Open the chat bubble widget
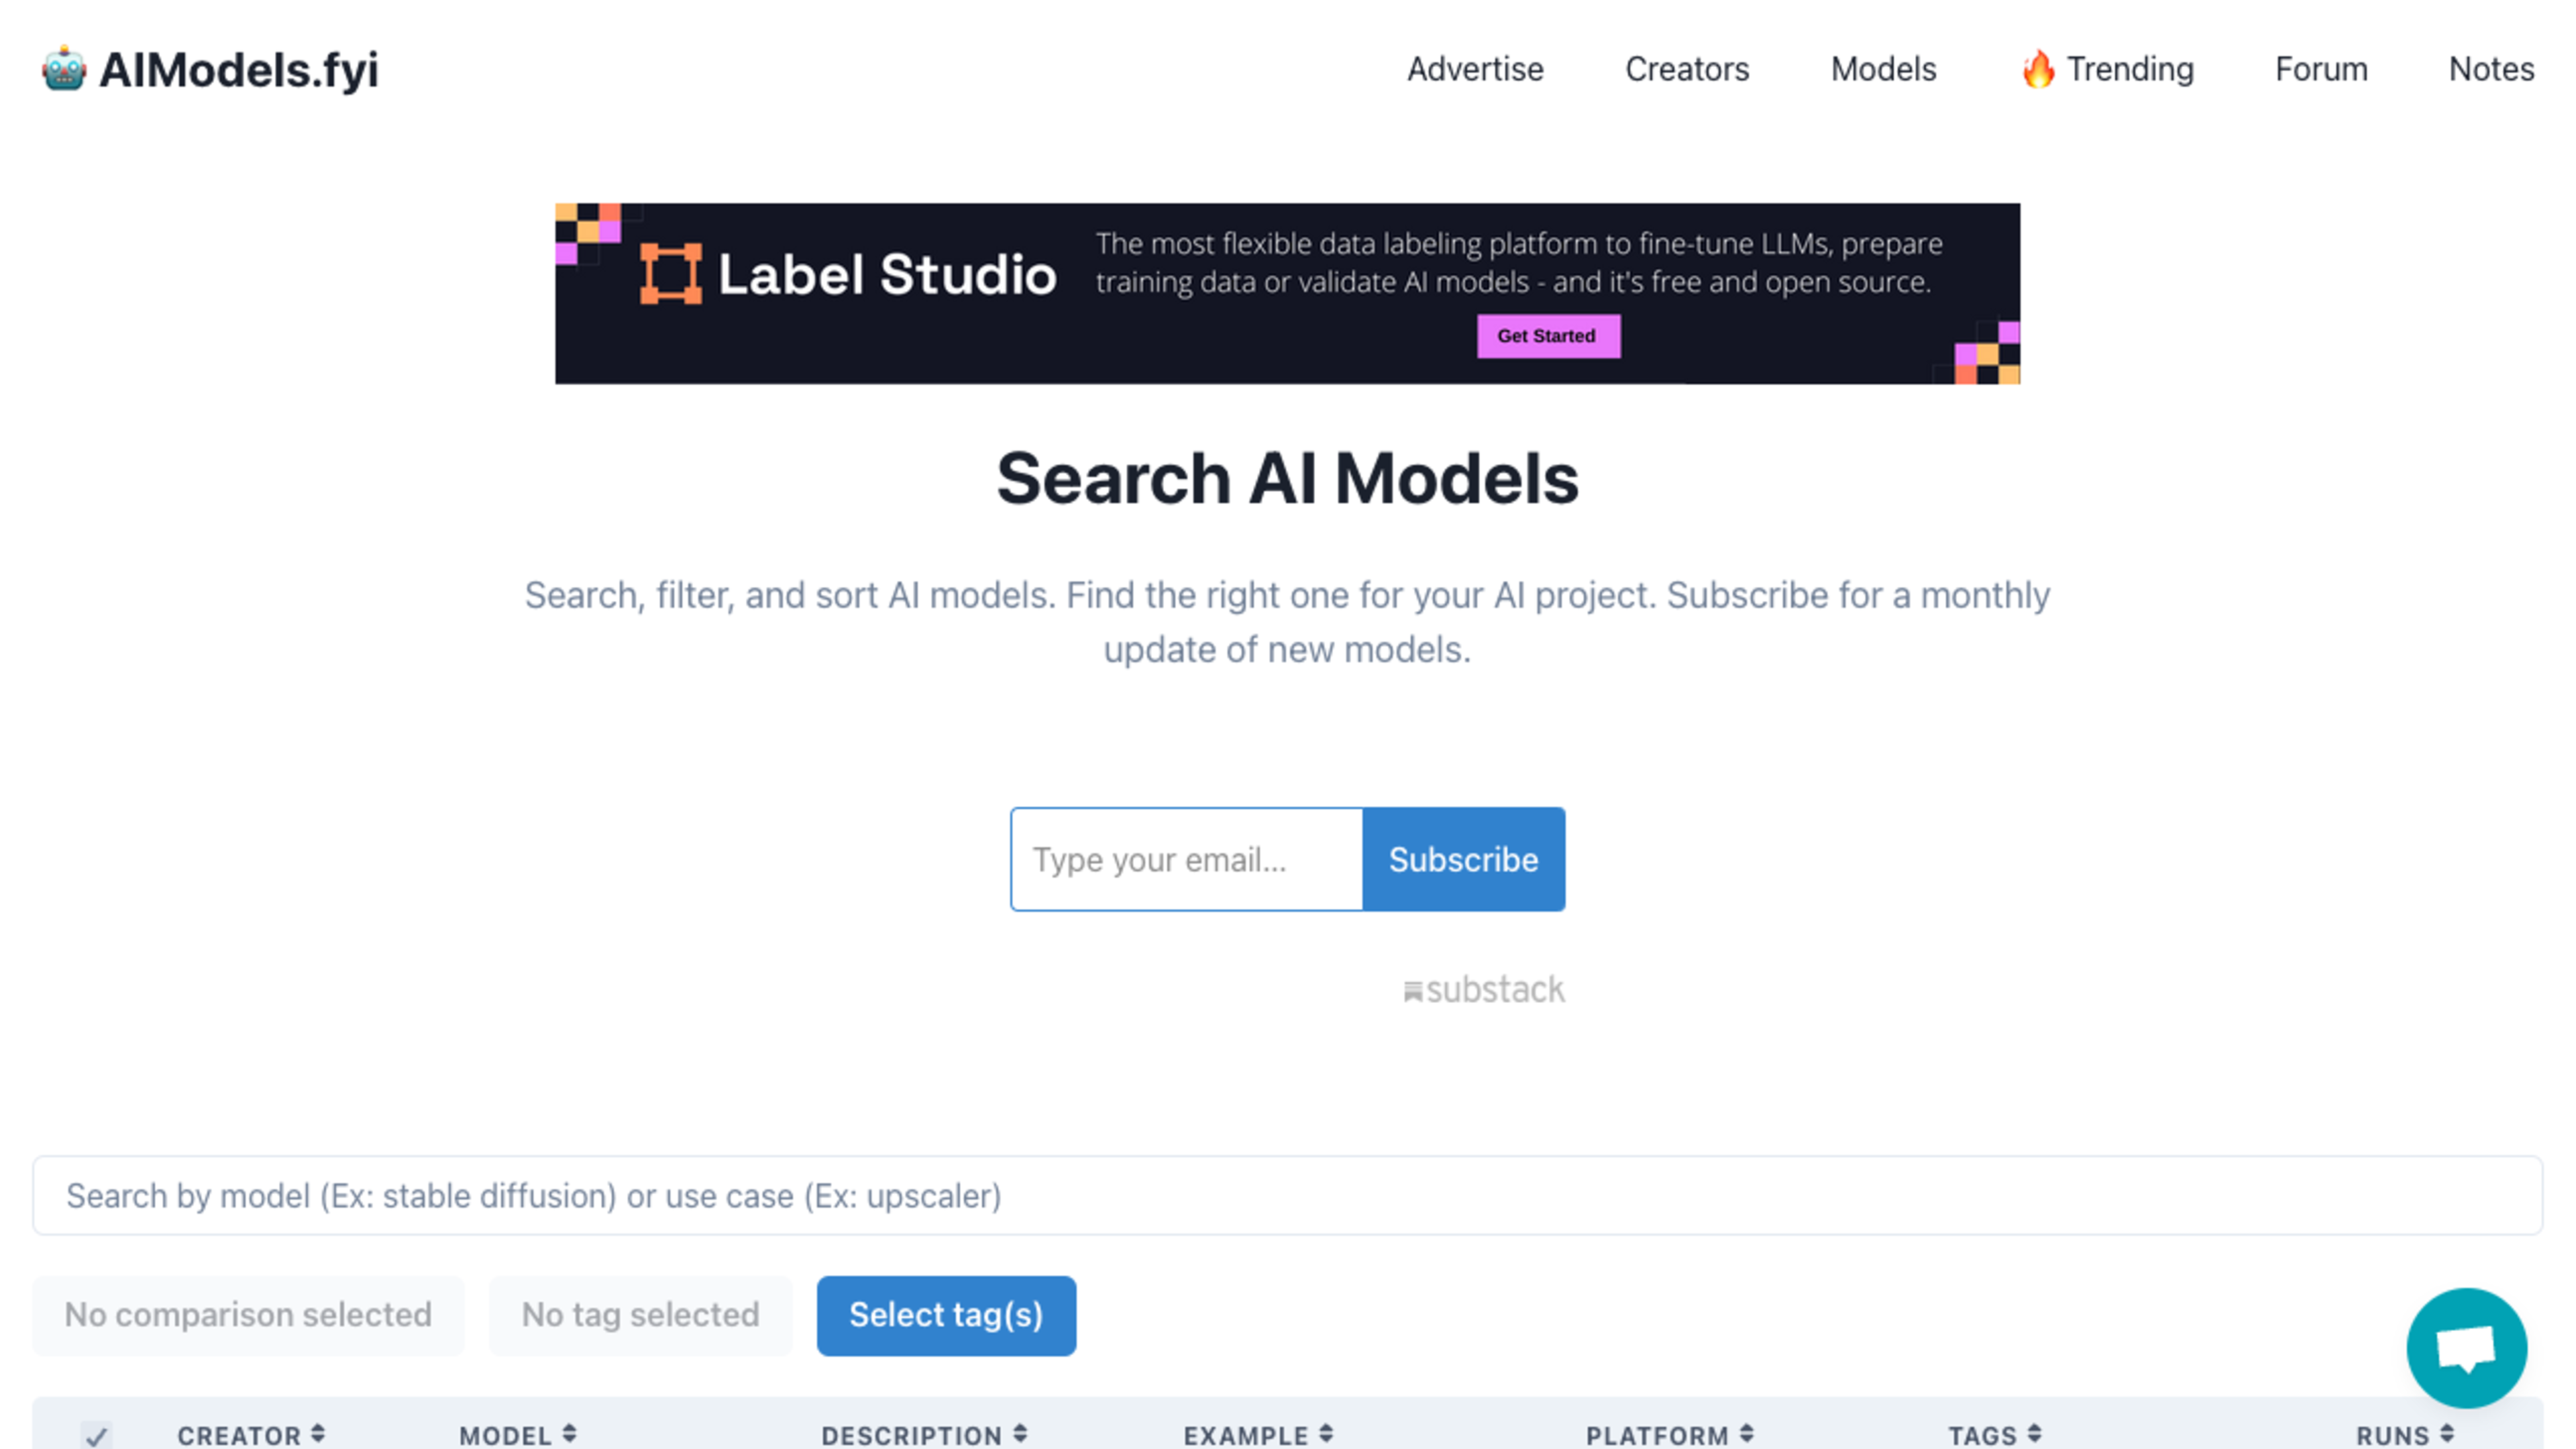The width and height of the screenshot is (2576, 1449). tap(2466, 1347)
